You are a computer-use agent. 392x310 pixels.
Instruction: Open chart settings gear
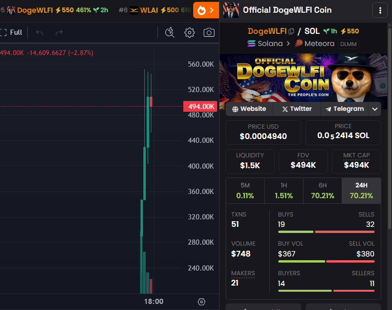(x=189, y=32)
